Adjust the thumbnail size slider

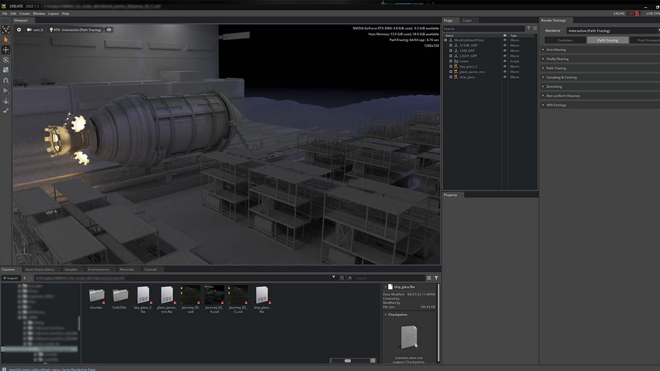[348, 361]
